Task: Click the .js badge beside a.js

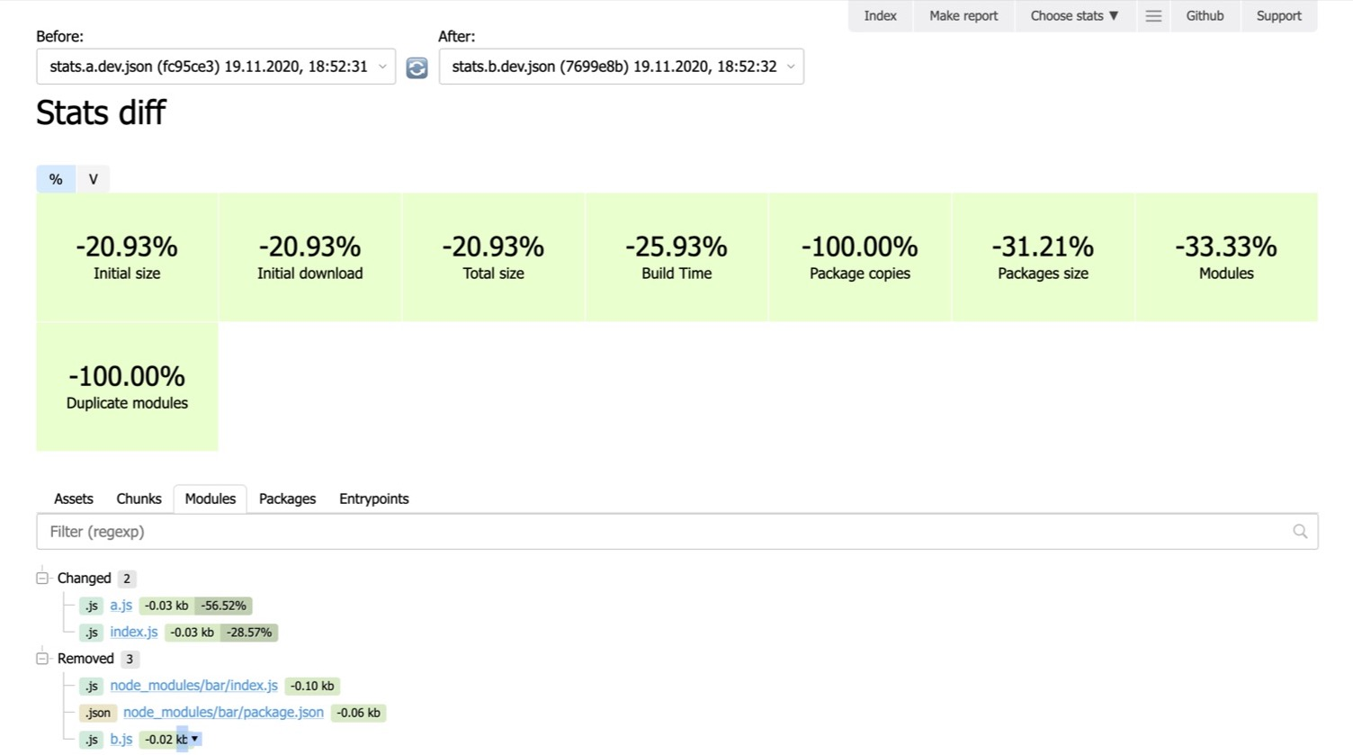Action: [x=91, y=606]
